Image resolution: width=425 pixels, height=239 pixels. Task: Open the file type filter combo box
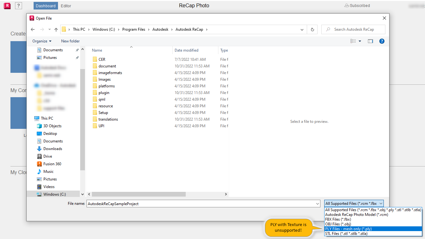pyautogui.click(x=354, y=204)
